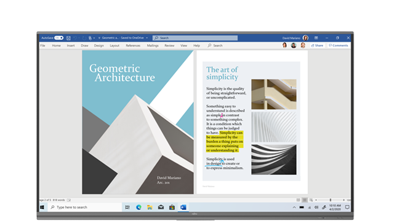The height and width of the screenshot is (221, 394).
Task: Open the Comments pane button
Action: pos(338,45)
